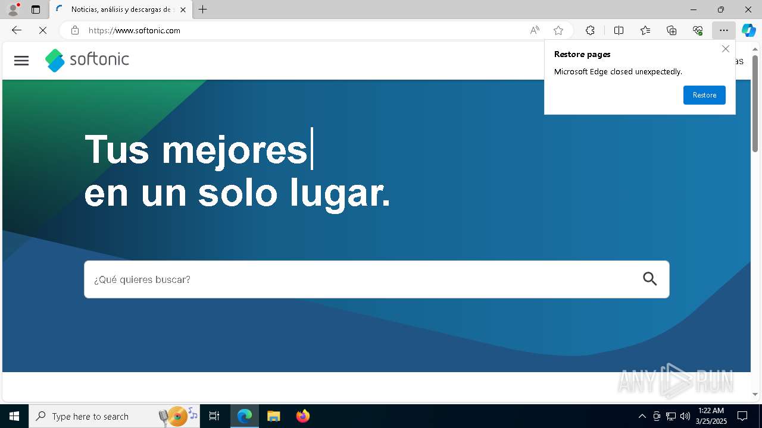The height and width of the screenshot is (428, 762).
Task: Open the Windows Start menu
Action: point(14,416)
